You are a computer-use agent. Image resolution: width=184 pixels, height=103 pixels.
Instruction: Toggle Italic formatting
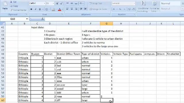[35, 9]
